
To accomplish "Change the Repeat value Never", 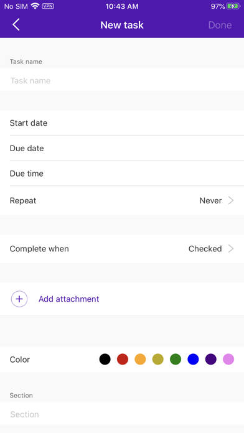I will point(210,200).
